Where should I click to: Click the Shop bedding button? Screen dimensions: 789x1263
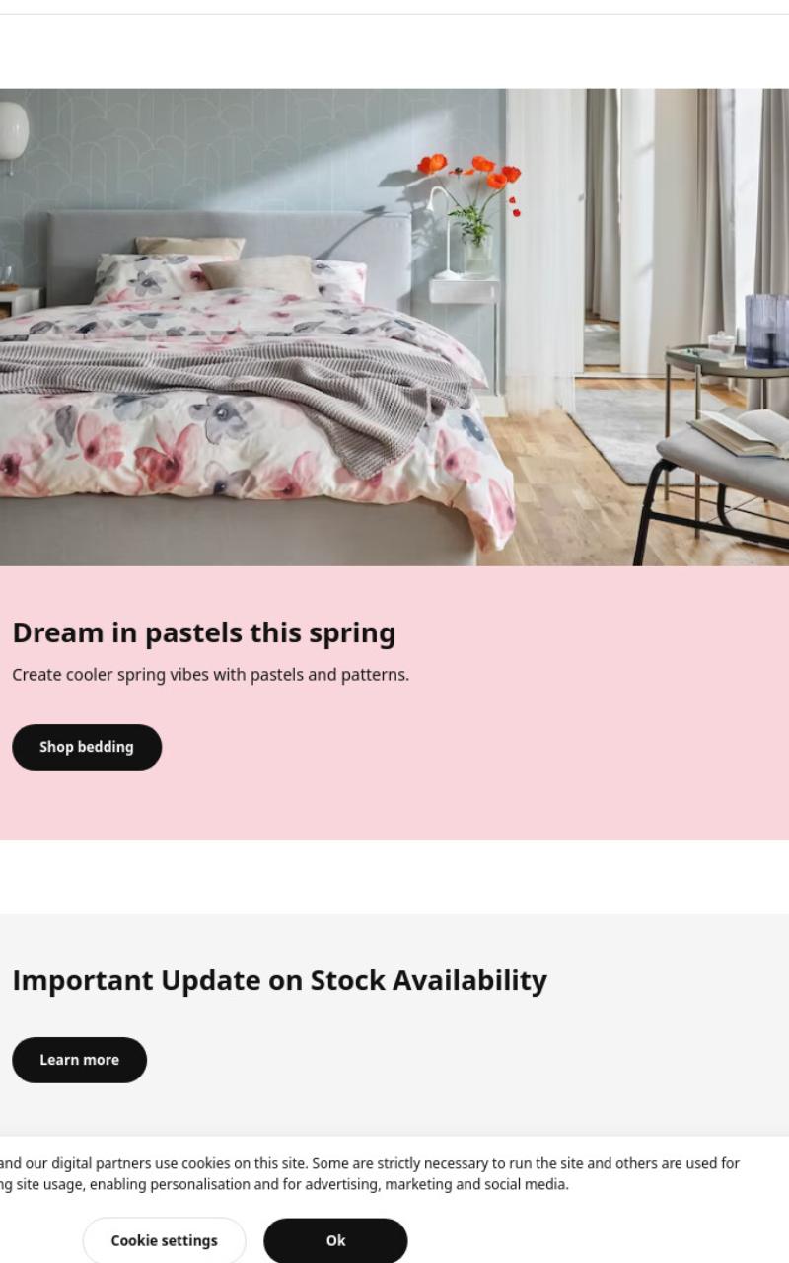(x=87, y=747)
